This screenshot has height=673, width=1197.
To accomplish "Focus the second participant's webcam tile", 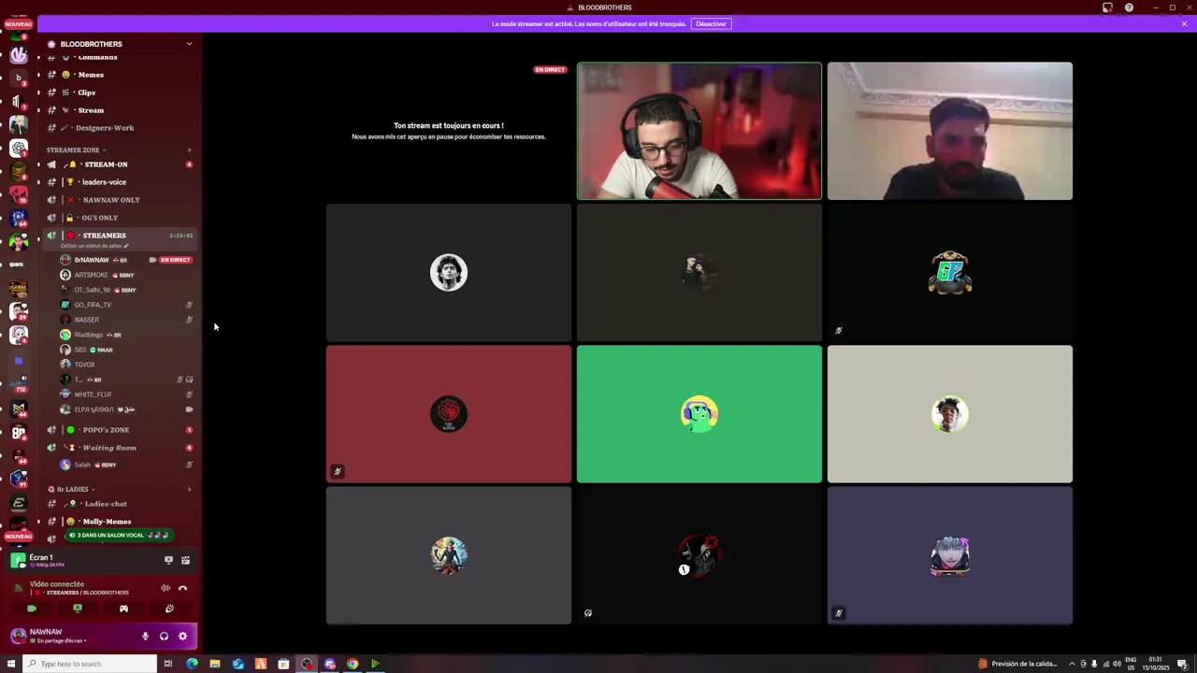I will tap(950, 131).
